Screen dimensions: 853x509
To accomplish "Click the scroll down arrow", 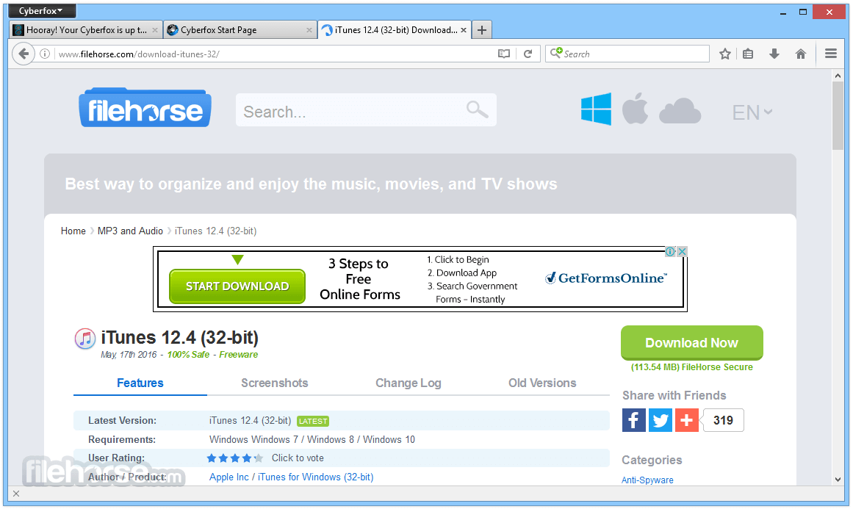I will pos(838,480).
